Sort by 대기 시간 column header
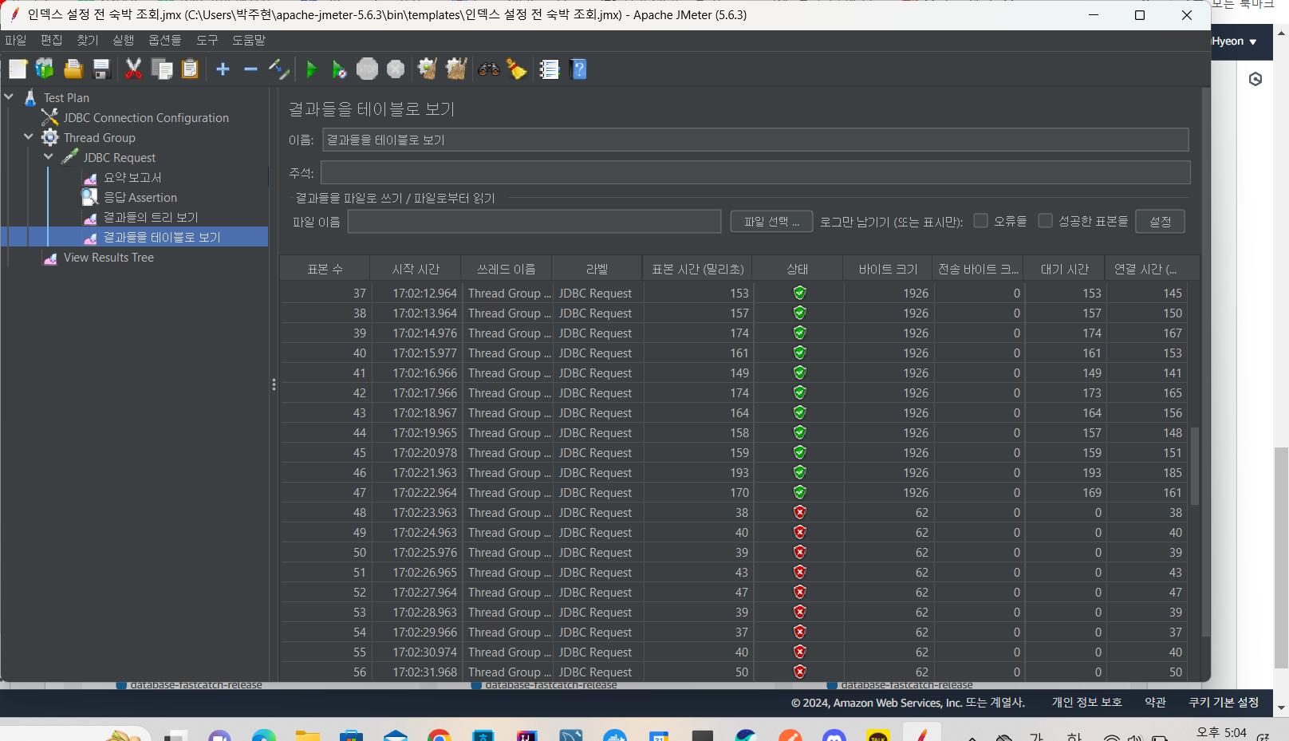This screenshot has height=741, width=1289. [x=1065, y=269]
